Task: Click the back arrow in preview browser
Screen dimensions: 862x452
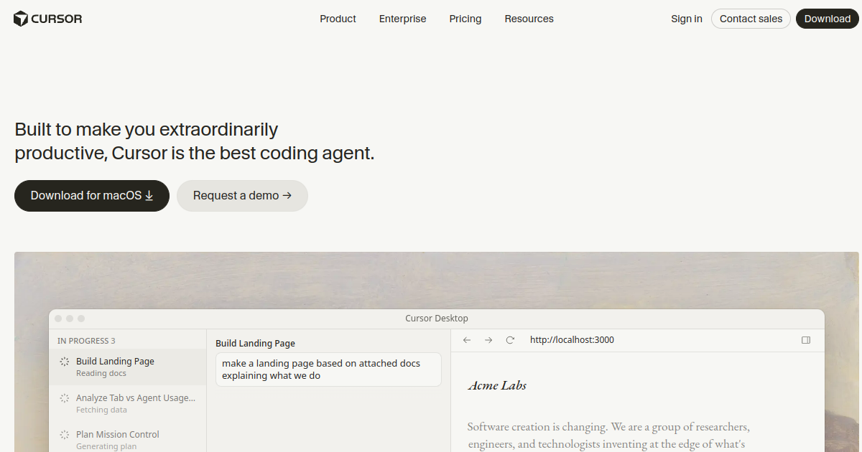Action: [x=467, y=340]
